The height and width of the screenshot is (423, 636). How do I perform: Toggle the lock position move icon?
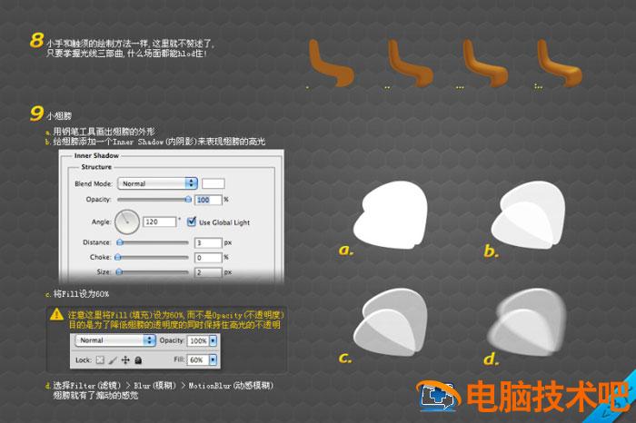coord(125,359)
